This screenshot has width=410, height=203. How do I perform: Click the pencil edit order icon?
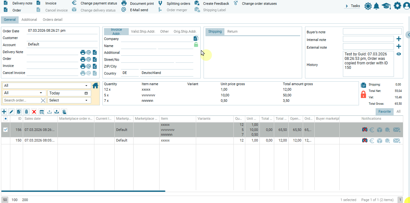click(x=12, y=112)
